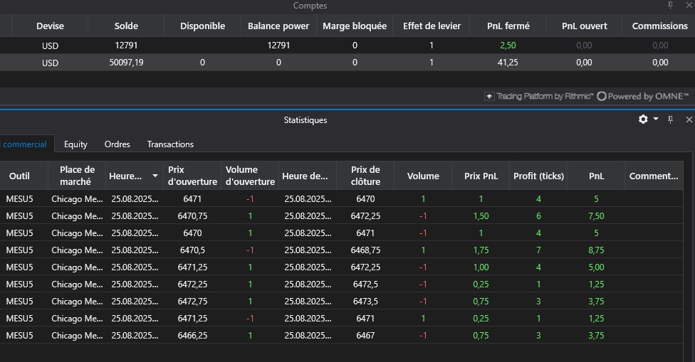Select the account row with balance 50097,19
The width and height of the screenshot is (695, 362).
point(285,63)
